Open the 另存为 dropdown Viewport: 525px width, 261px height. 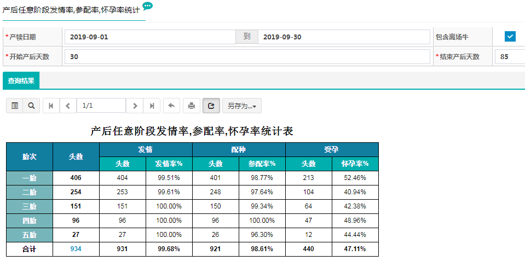242,106
